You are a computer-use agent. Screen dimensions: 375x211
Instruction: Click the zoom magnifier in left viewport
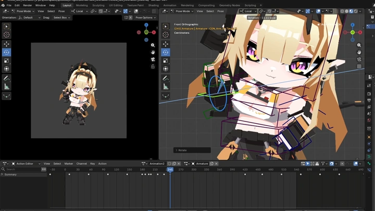coord(153,45)
